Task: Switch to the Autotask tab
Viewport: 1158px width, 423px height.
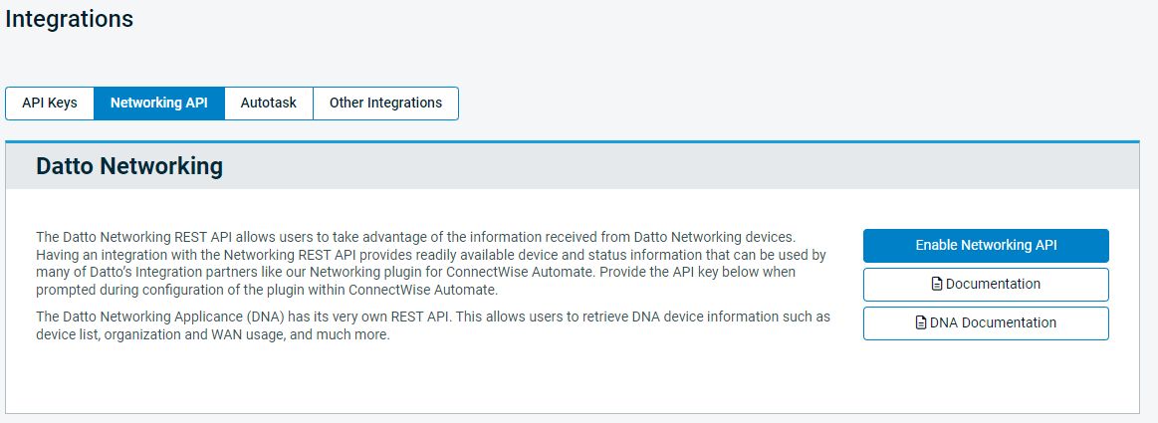Action: (269, 104)
